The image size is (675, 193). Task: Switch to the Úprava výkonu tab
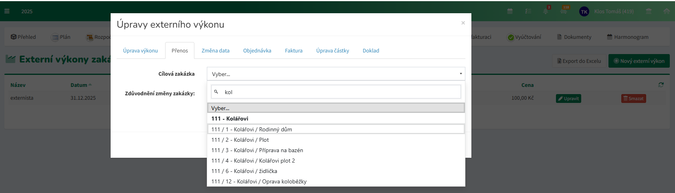point(140,50)
